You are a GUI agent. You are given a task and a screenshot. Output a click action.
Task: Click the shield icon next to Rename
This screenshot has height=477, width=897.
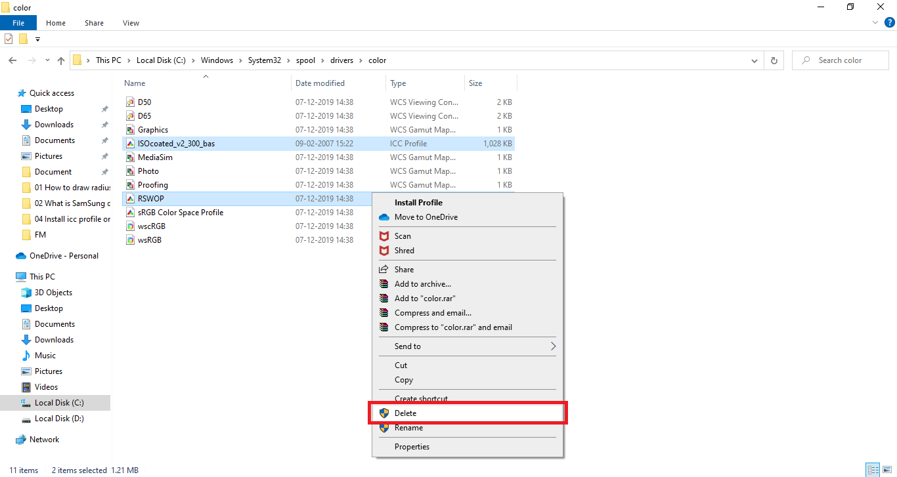pos(384,428)
